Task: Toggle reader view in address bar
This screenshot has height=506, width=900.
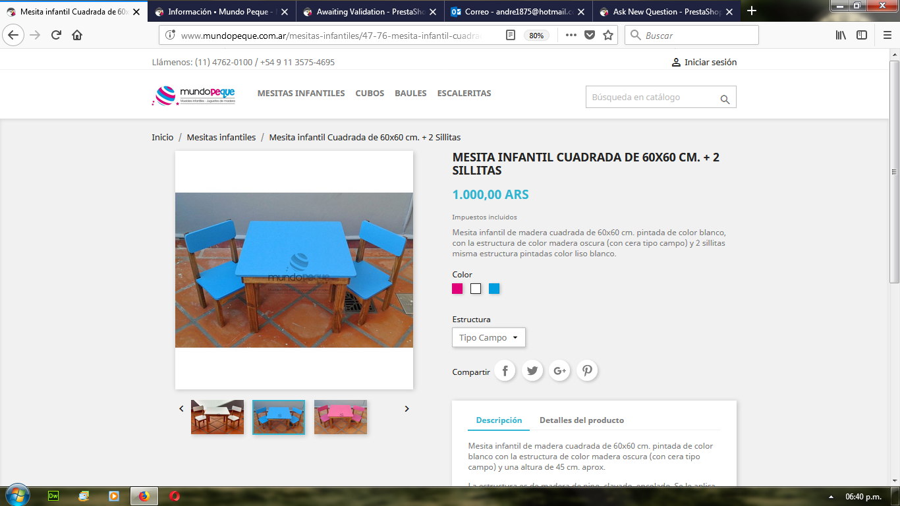Action: [x=511, y=36]
